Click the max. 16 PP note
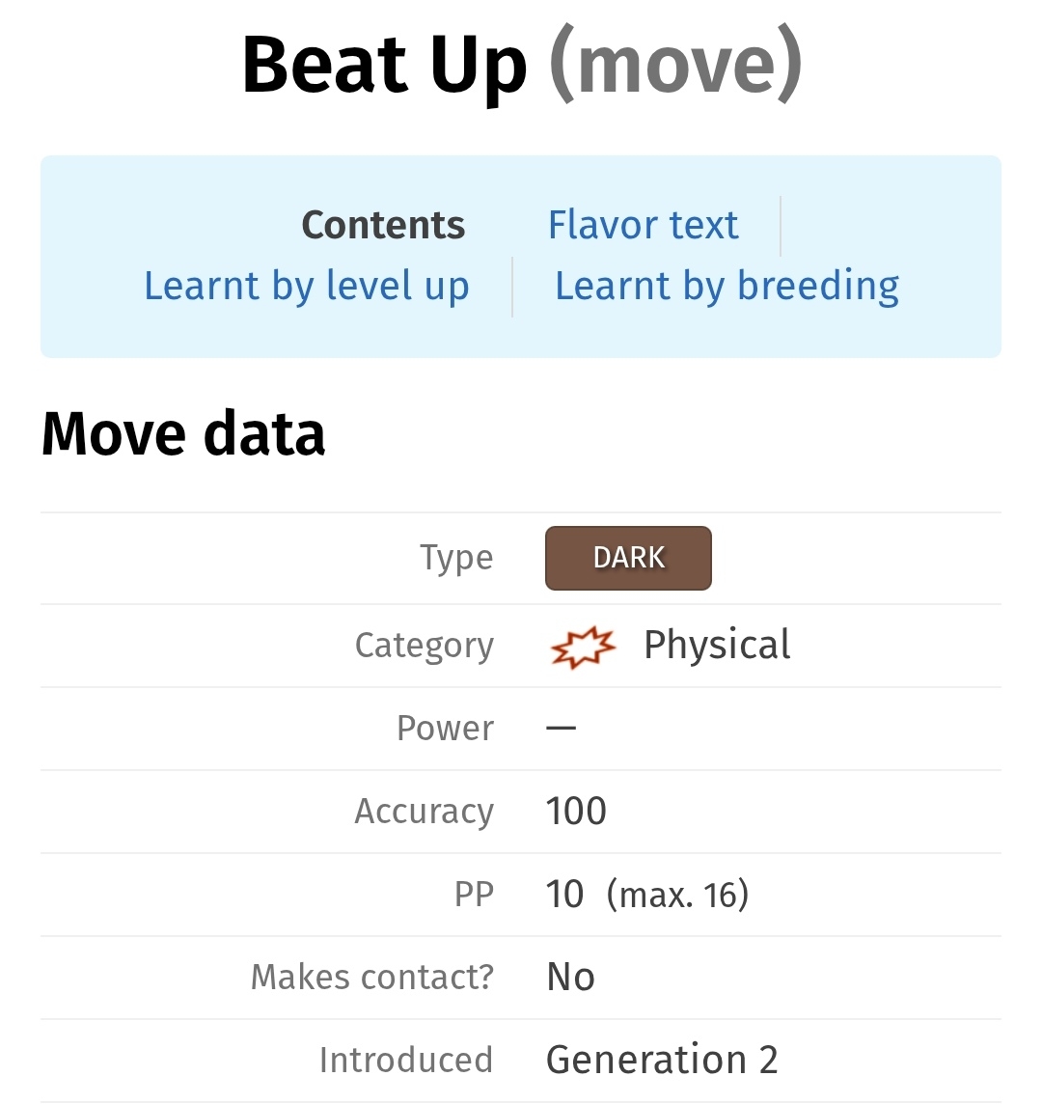 pyautogui.click(x=677, y=895)
